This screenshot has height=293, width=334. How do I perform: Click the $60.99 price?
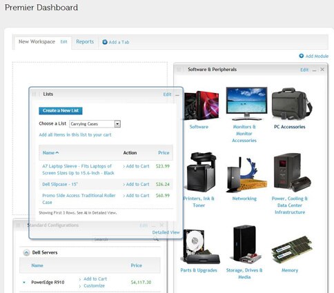click(163, 196)
